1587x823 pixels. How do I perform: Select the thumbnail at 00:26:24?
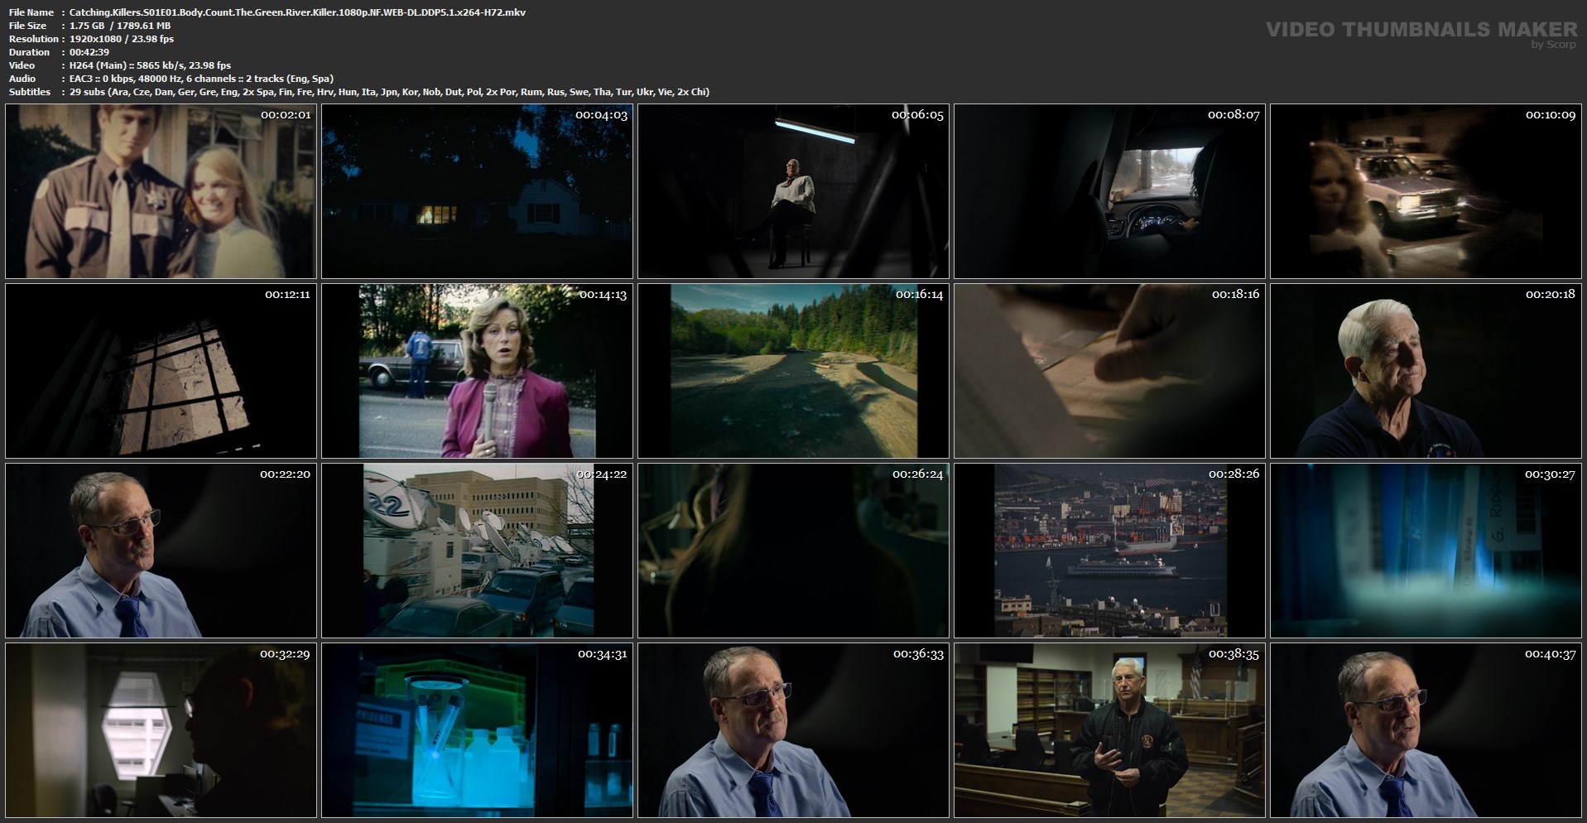793,551
